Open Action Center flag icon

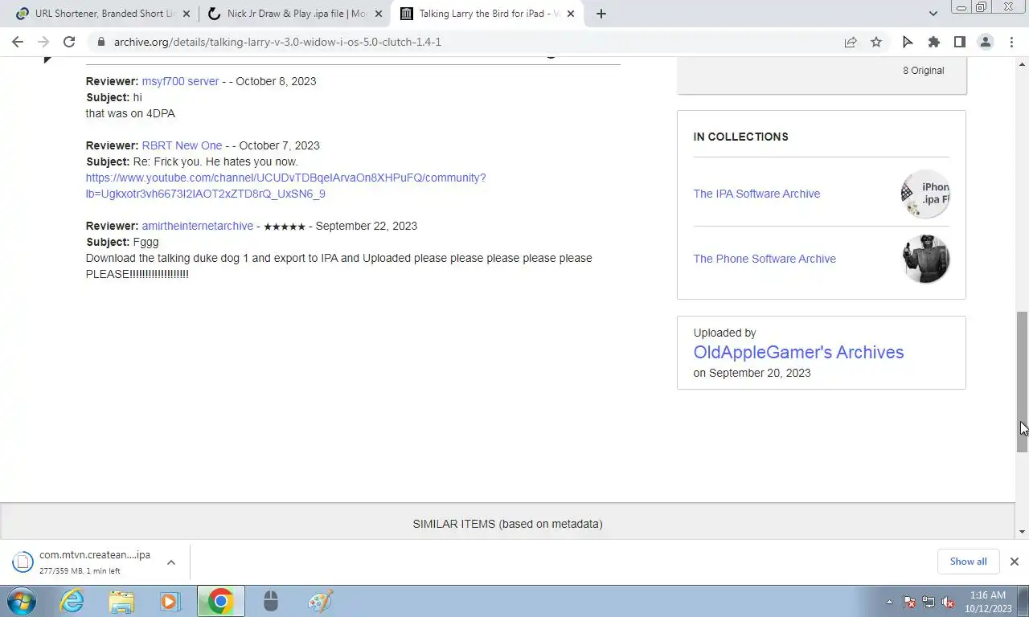coord(909,602)
